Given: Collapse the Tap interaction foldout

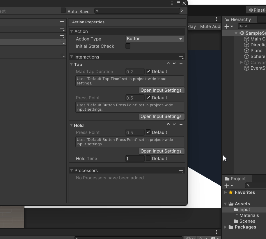Looking at the screenshot, I should coord(71,64).
